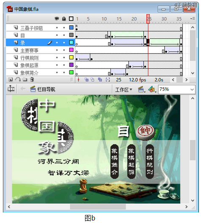
Task: Open the timeline panel options menu
Action: [x=193, y=19]
